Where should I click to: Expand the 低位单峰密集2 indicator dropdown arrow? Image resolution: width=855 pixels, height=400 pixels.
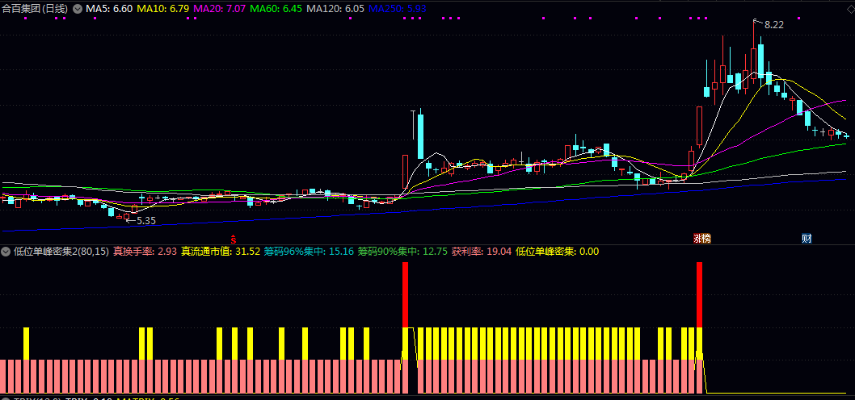[x=6, y=252]
